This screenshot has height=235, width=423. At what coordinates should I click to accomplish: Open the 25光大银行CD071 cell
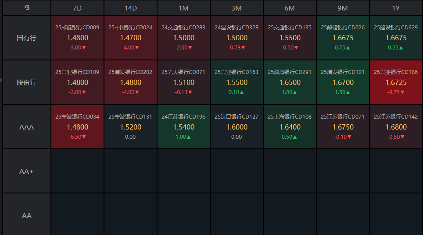[x=183, y=82]
